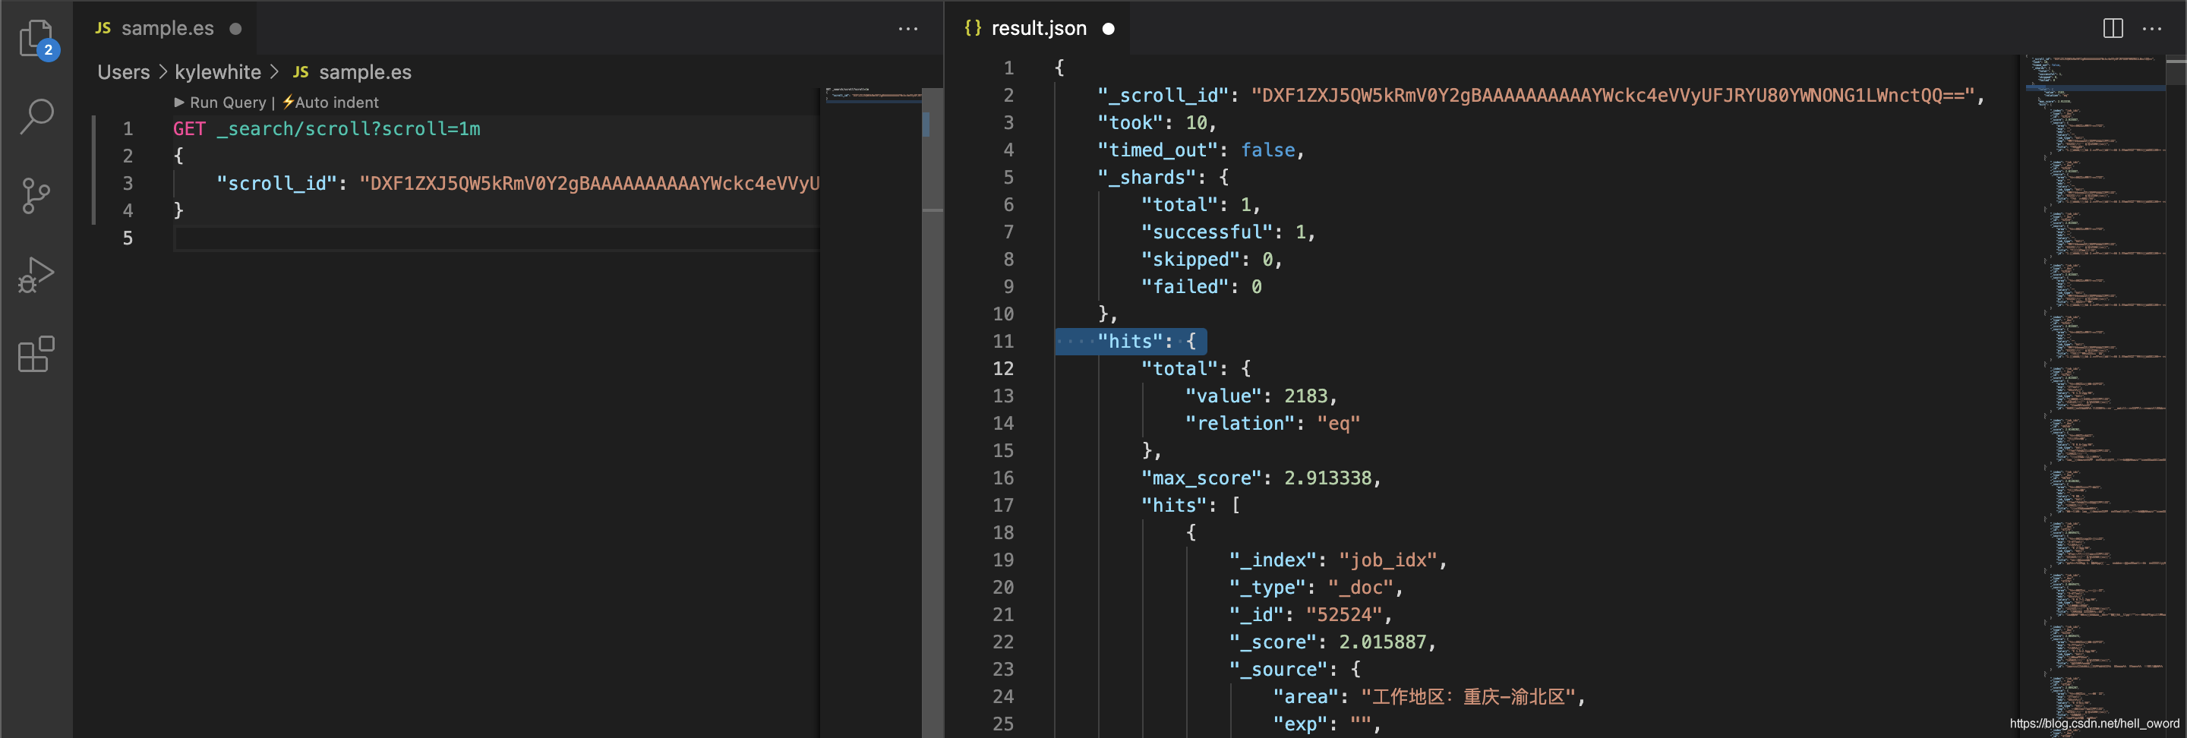Viewport: 2187px width, 738px height.
Task: Open left editor more actions ellipsis
Action: [908, 28]
